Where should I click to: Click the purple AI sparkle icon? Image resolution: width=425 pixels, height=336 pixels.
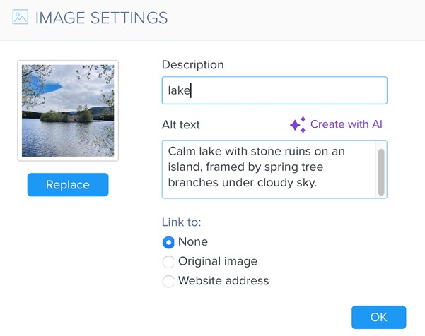pyautogui.click(x=298, y=125)
